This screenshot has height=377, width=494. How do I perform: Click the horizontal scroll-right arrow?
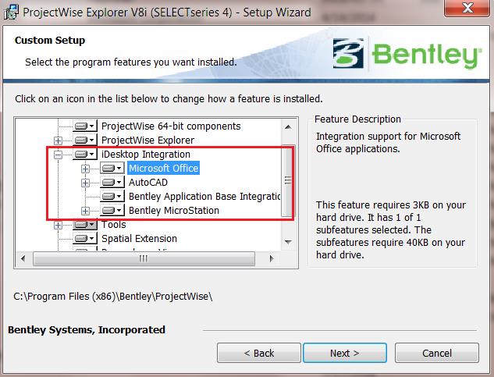pos(272,258)
